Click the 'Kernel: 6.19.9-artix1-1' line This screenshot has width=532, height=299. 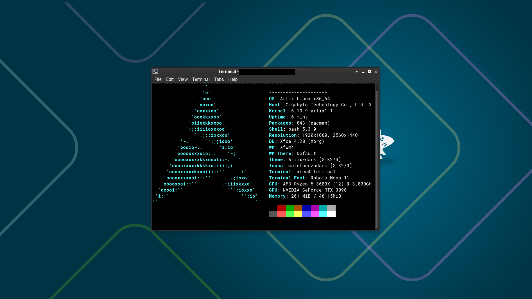click(301, 111)
